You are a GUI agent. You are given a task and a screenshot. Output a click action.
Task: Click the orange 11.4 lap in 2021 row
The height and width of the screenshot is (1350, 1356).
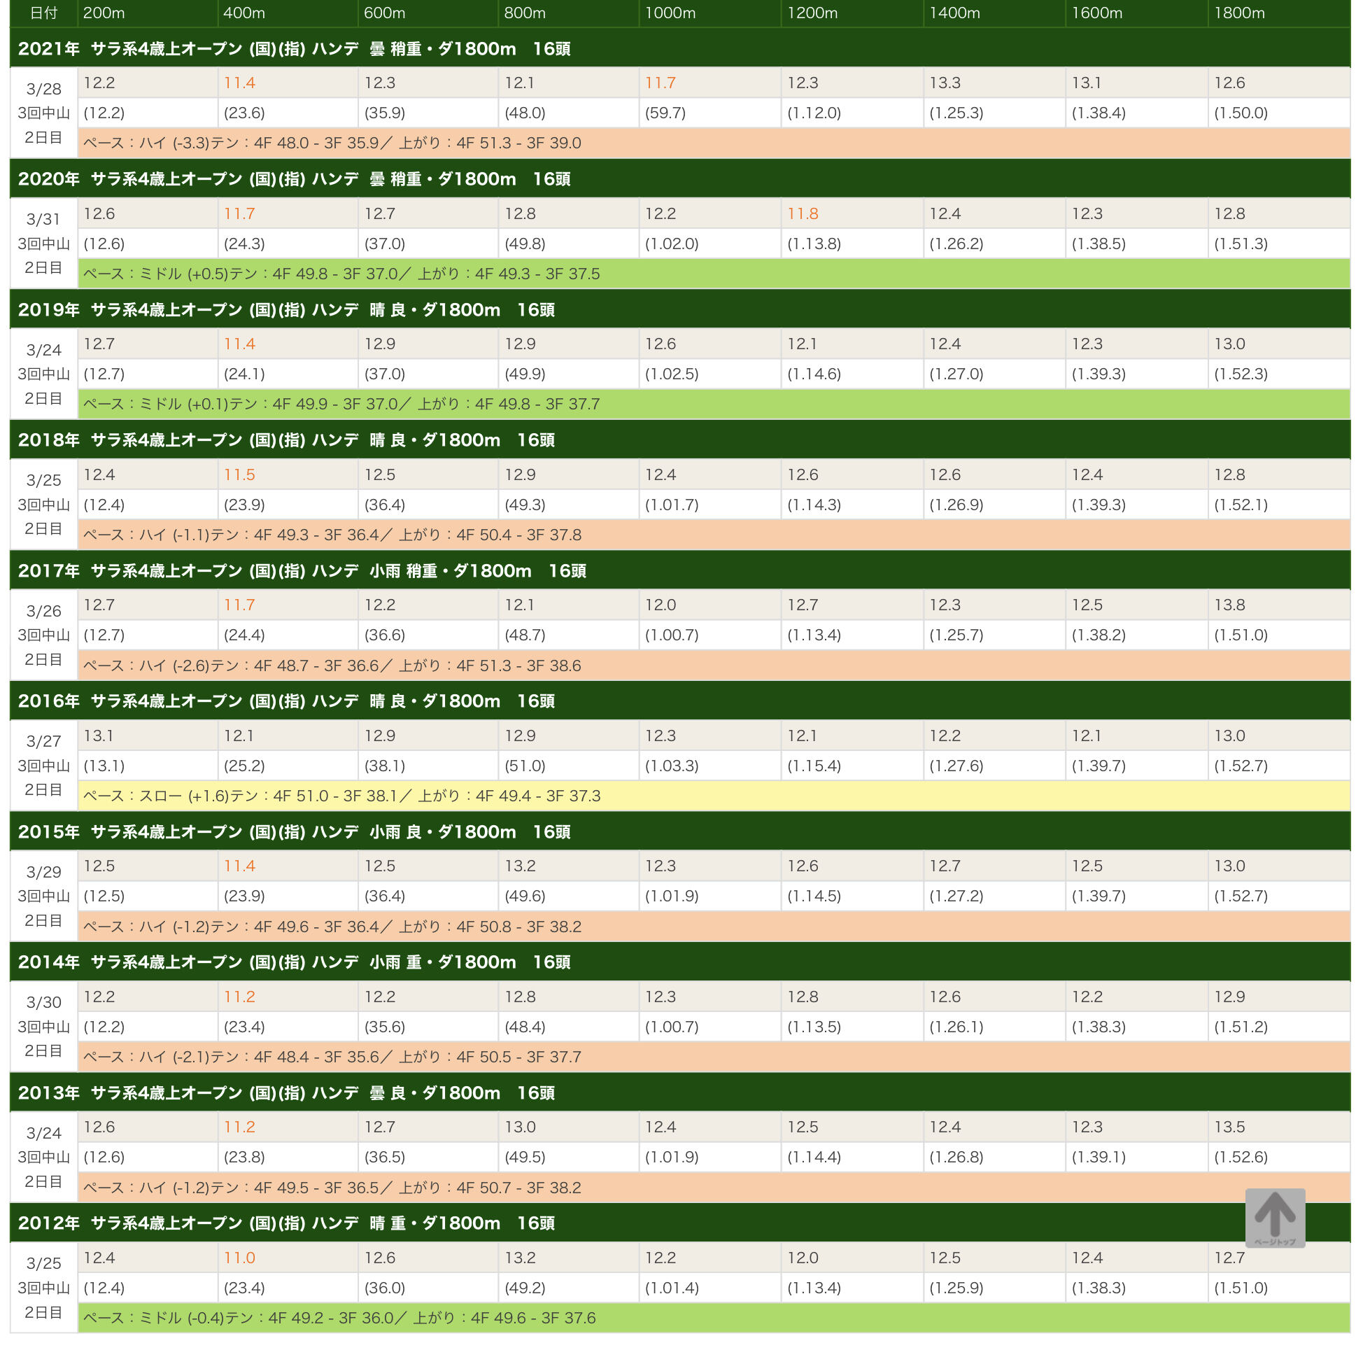tap(239, 83)
